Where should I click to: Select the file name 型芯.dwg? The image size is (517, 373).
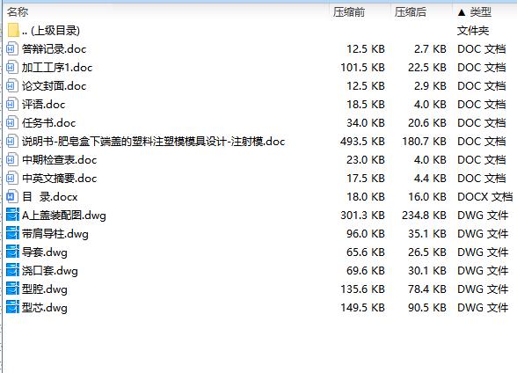pos(45,308)
